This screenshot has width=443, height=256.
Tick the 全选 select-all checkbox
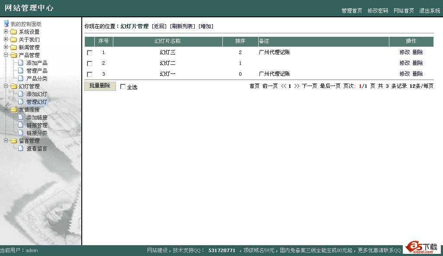point(123,87)
